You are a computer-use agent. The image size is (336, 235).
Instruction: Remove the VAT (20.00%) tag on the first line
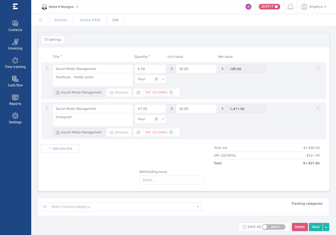171,92
